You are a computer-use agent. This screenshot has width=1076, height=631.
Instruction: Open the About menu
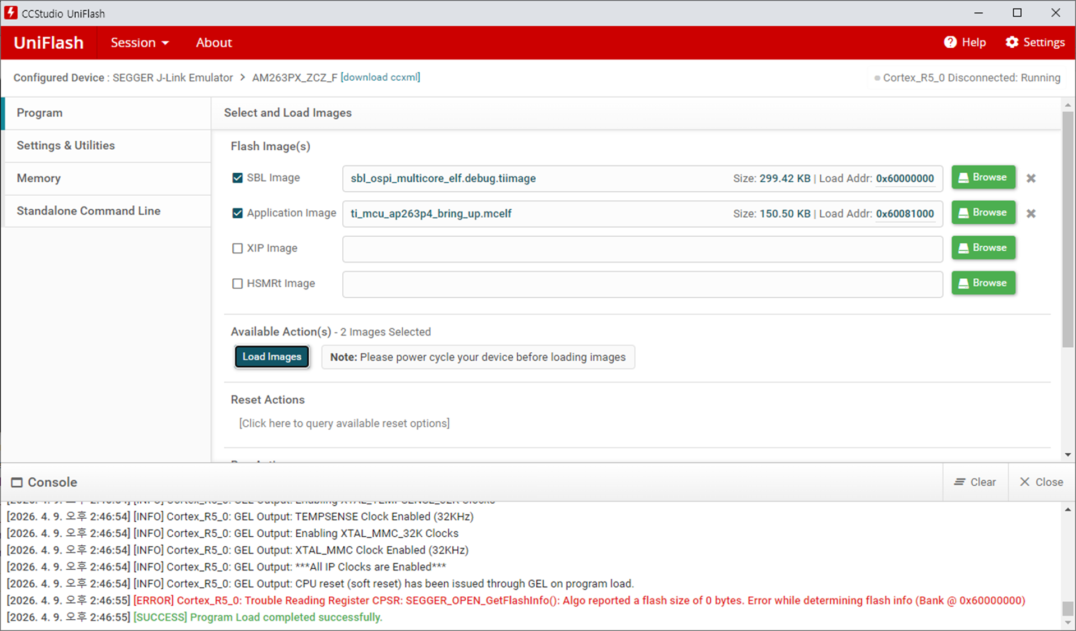[214, 43]
